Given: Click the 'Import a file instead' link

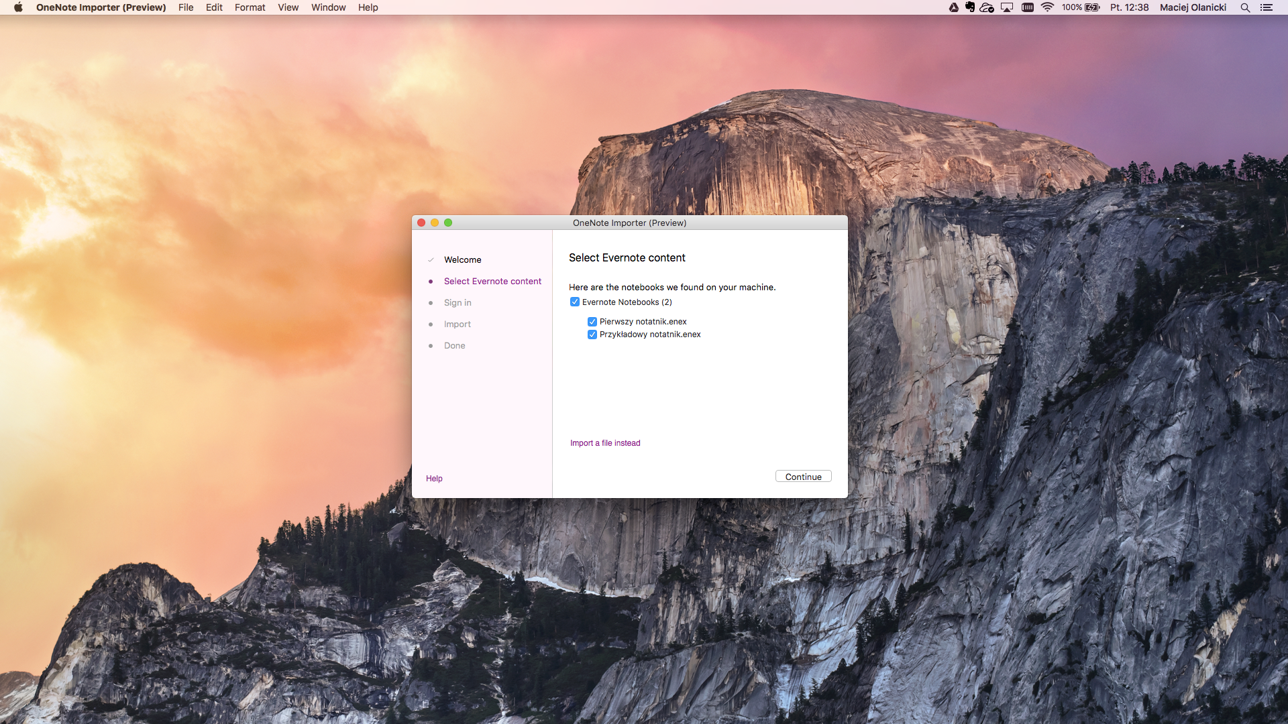Looking at the screenshot, I should tap(605, 443).
